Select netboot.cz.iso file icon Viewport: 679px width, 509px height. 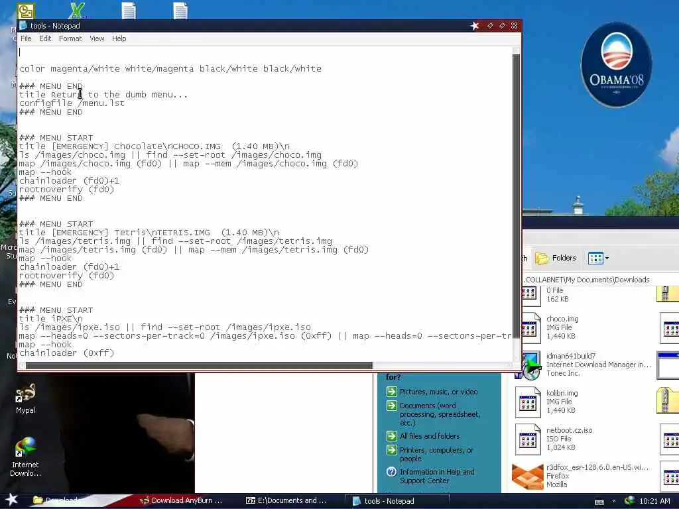[528, 439]
